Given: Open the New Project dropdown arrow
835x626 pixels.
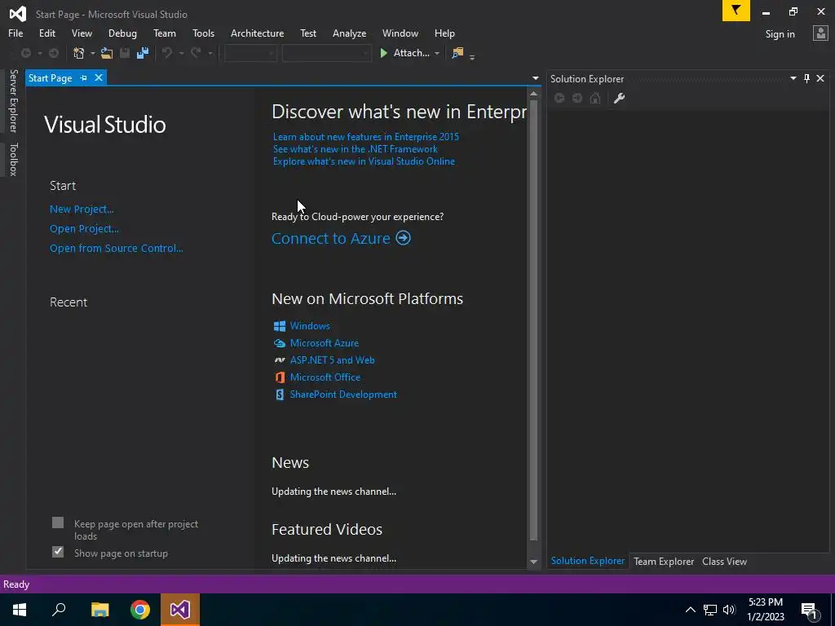Looking at the screenshot, I should pyautogui.click(x=93, y=53).
